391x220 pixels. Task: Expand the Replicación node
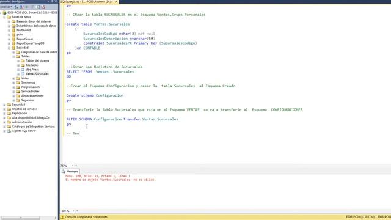click(x=4, y=113)
